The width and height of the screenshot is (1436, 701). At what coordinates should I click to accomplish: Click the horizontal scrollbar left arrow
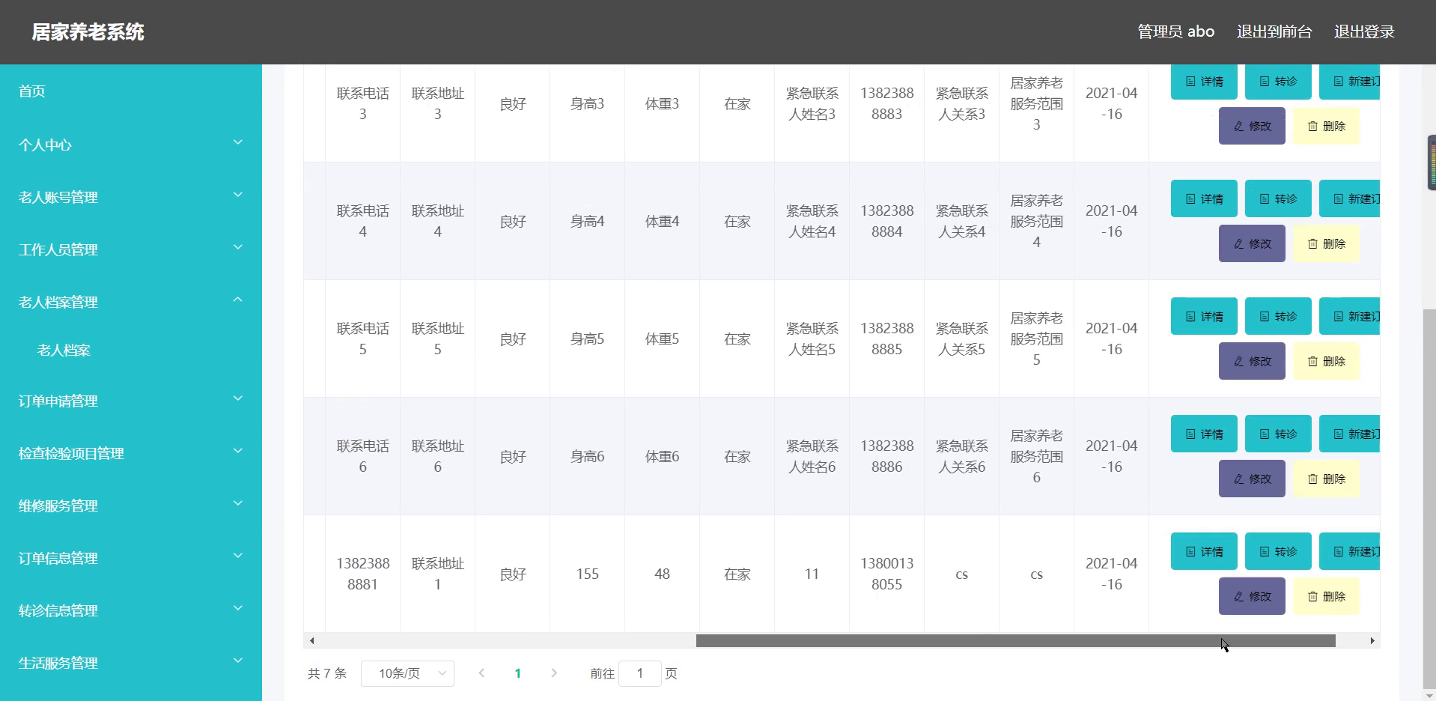(x=311, y=640)
